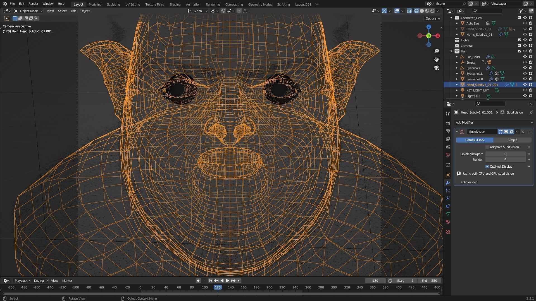This screenshot has height=301, width=536.
Task: Select the Wireframe viewport shading mode
Action: (x=416, y=11)
